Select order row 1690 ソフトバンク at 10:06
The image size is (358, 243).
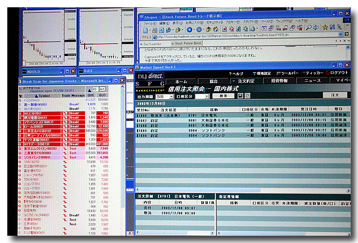pyautogui.click(x=243, y=135)
